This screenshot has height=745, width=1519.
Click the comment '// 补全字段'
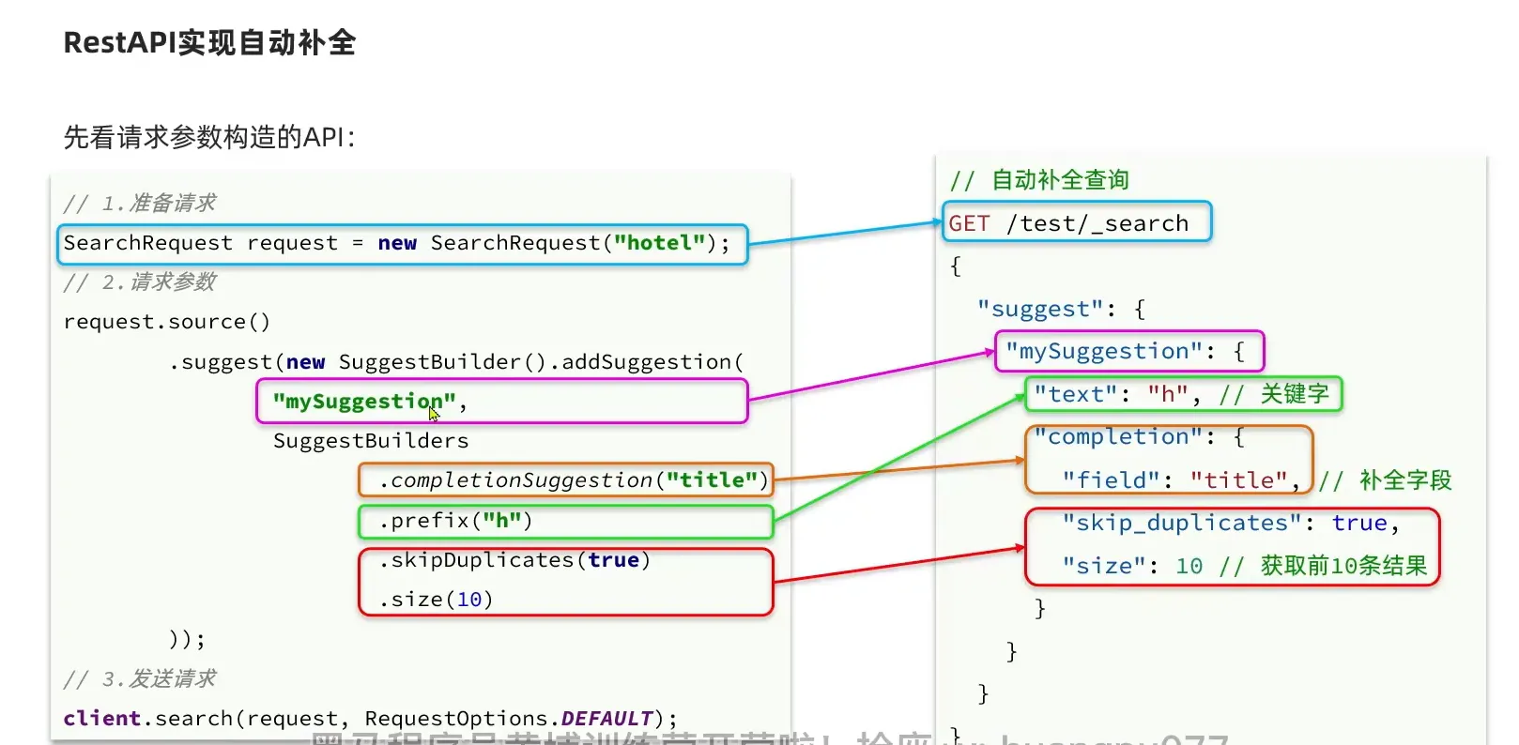[1385, 480]
